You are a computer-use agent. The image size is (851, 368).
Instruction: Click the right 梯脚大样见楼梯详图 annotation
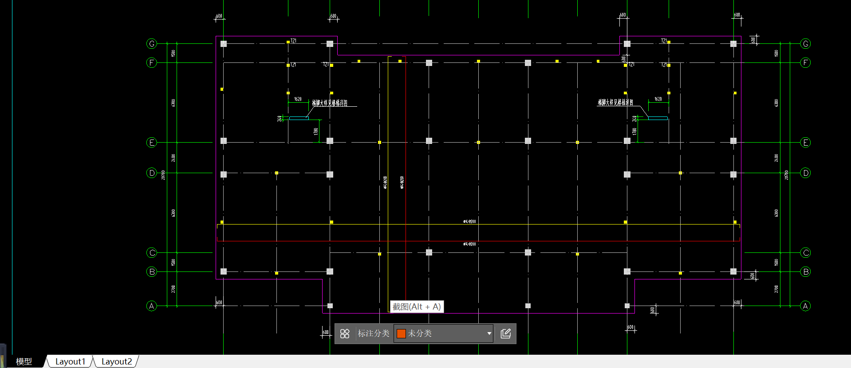click(x=615, y=102)
